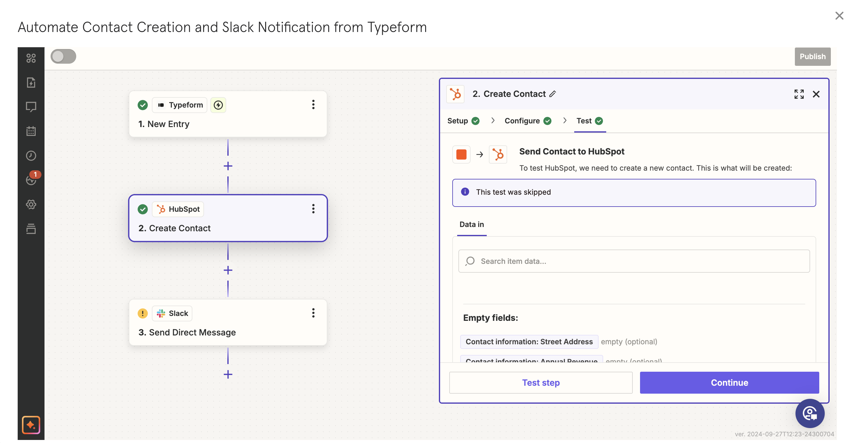Open the settings gear in sidebar
Image resolution: width=854 pixels, height=443 pixels.
pos(31,204)
